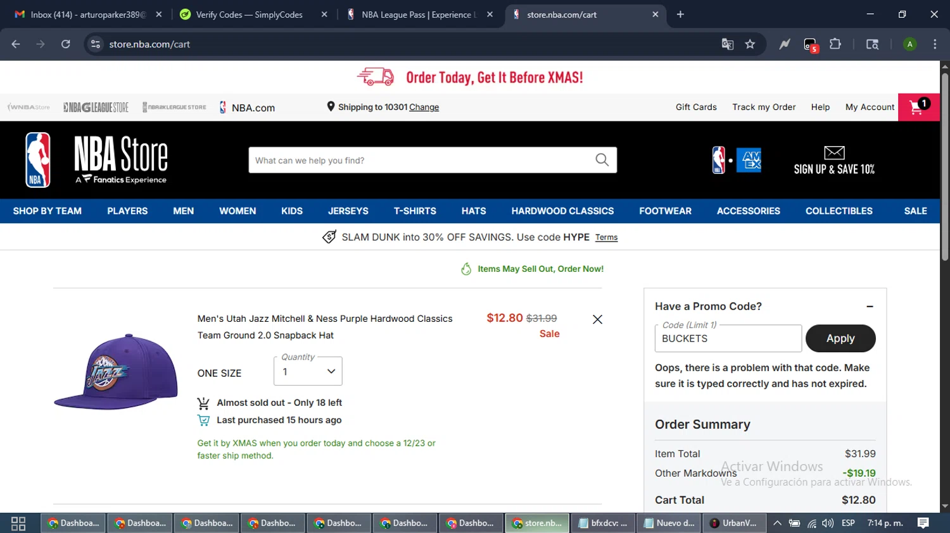Click the browser address bar URL
The height and width of the screenshot is (533, 950).
click(x=149, y=44)
